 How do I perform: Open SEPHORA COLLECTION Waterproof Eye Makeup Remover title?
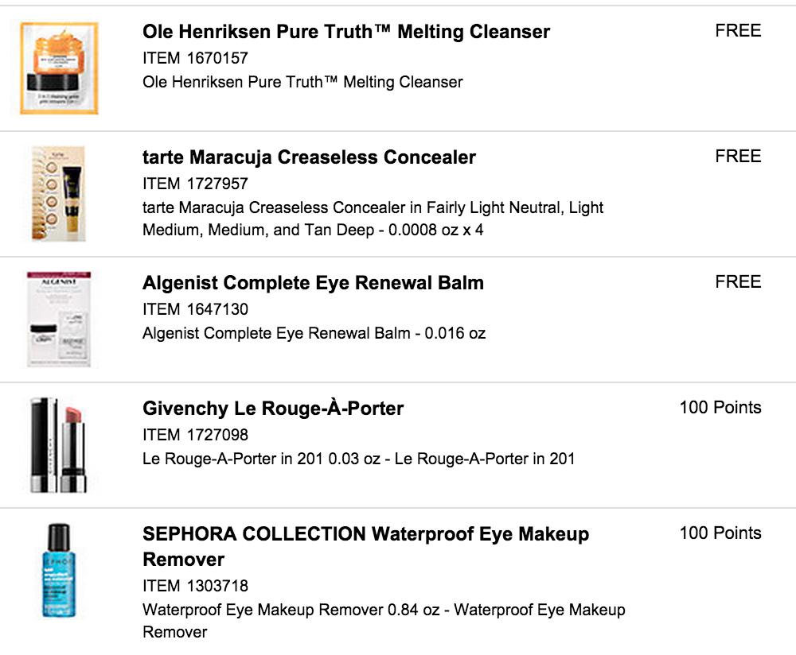click(366, 547)
